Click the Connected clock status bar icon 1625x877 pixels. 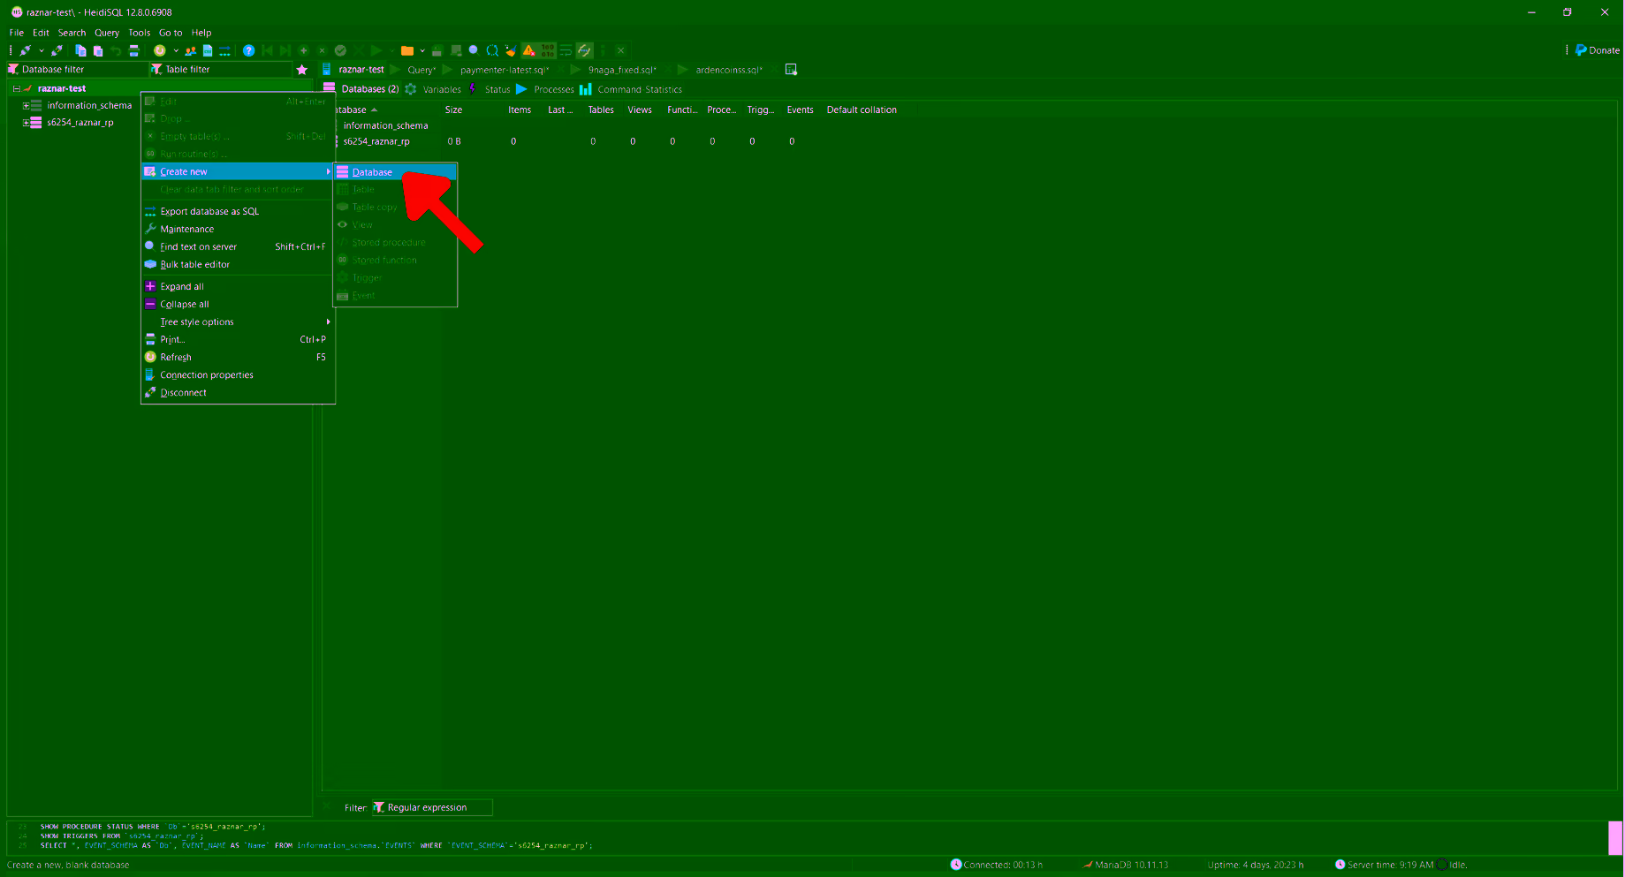pyautogui.click(x=955, y=865)
